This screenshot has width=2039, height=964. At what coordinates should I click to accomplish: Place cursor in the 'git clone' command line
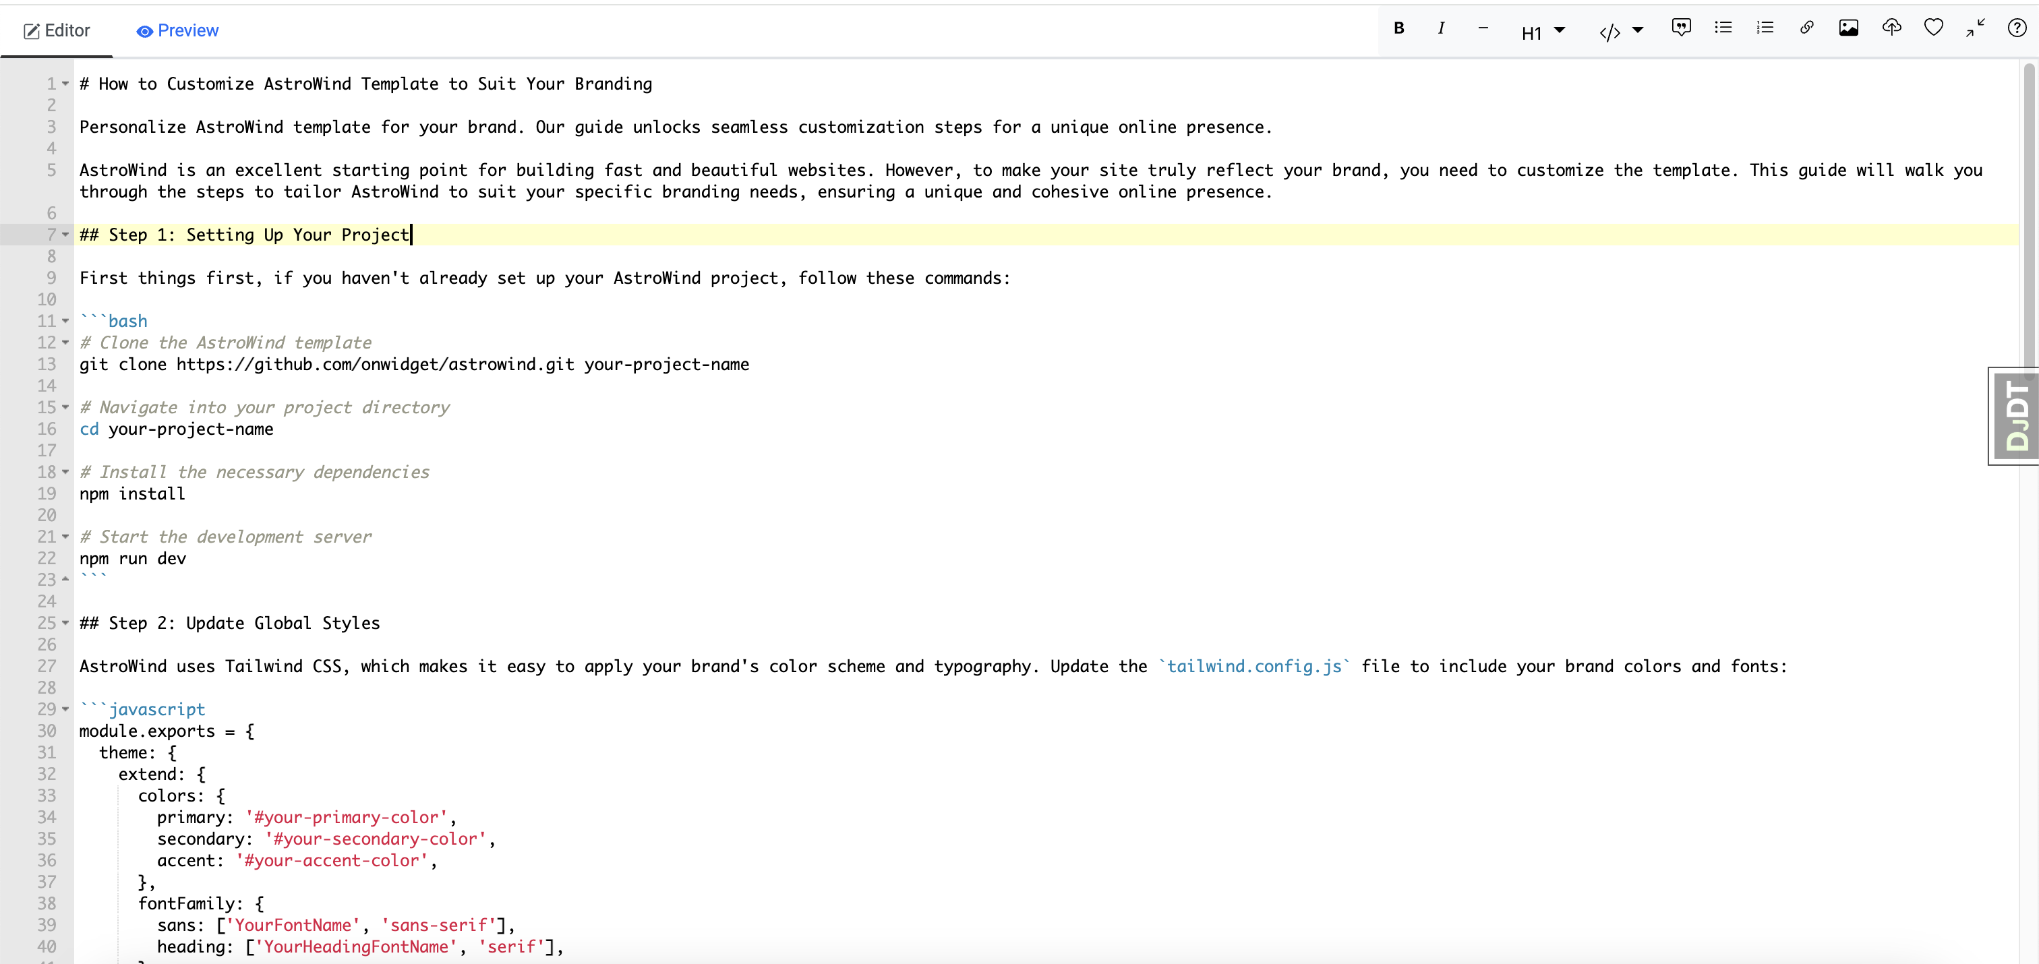[x=414, y=365]
